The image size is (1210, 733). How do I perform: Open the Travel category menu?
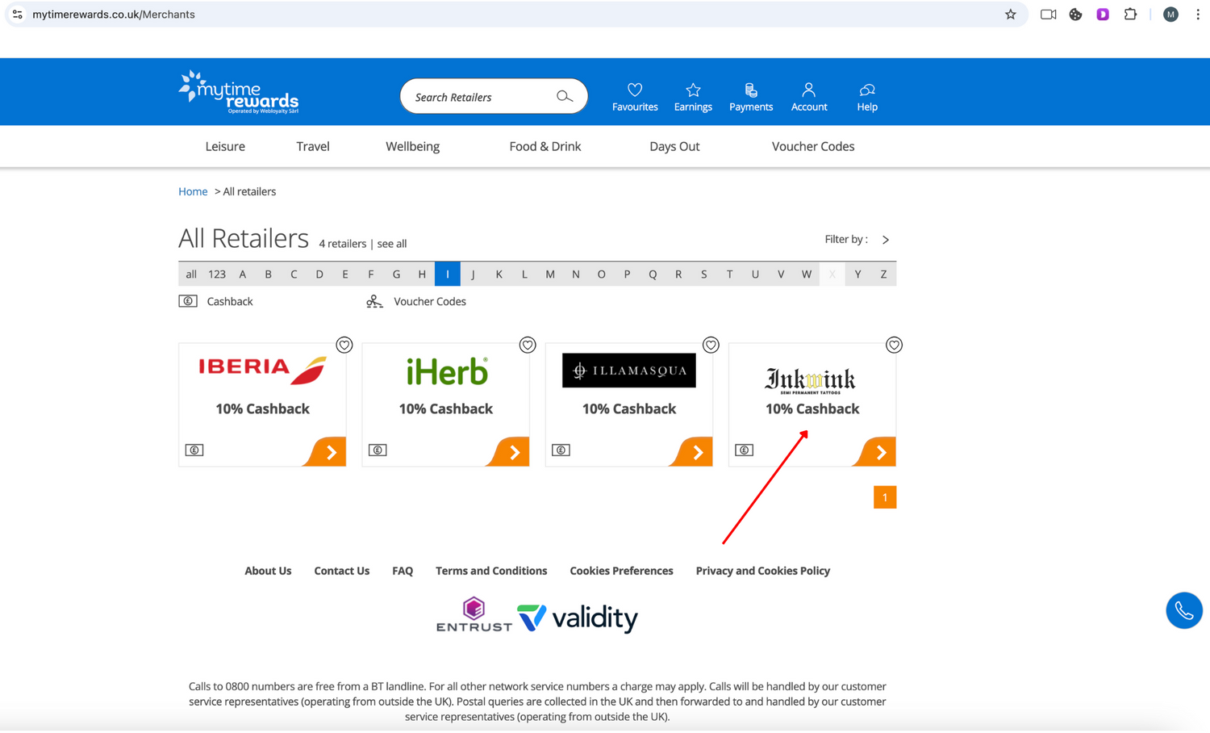313,146
